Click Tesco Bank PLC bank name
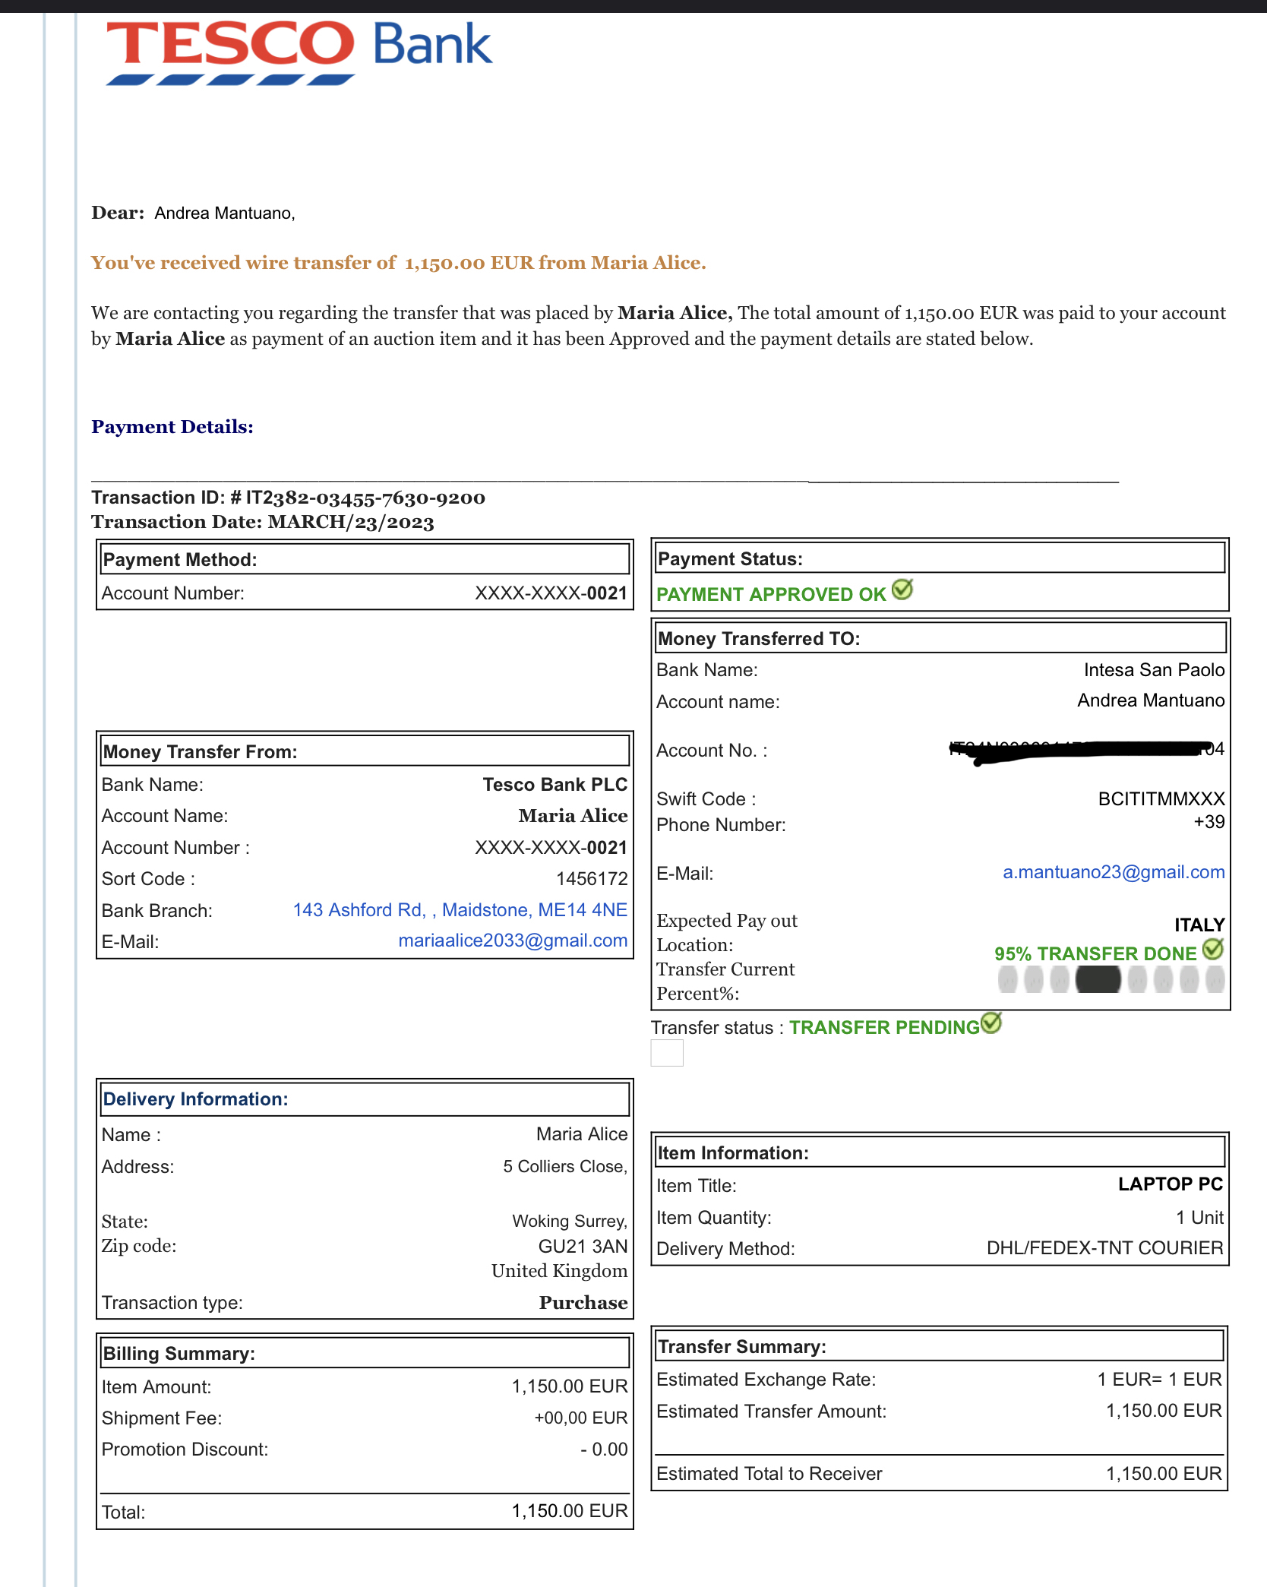 [555, 785]
